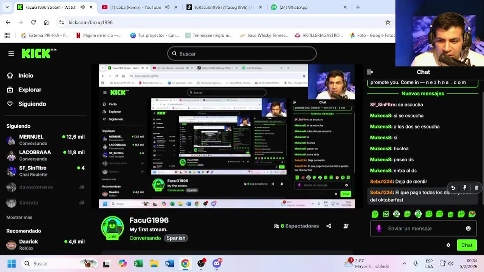
Task: Click the Spanish language tag
Action: click(176, 238)
